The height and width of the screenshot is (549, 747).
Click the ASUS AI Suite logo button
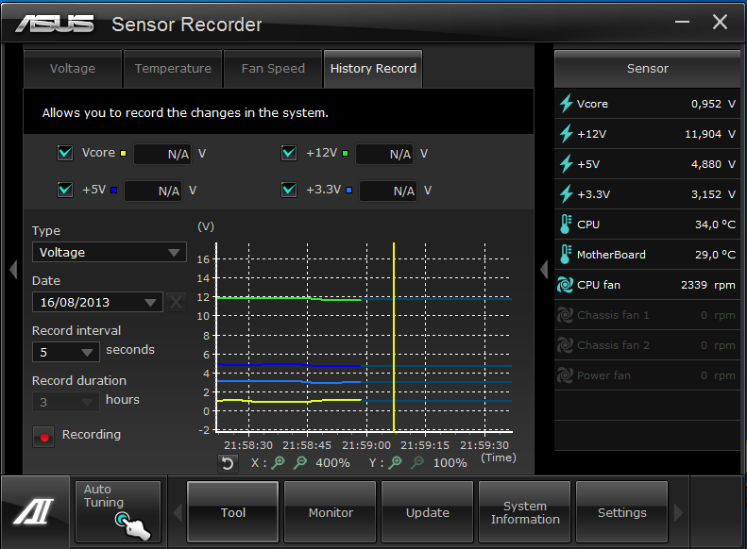(x=34, y=511)
